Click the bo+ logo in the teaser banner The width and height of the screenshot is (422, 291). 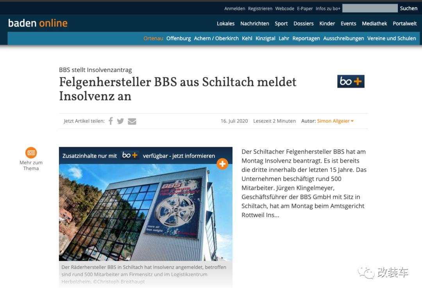tap(129, 155)
